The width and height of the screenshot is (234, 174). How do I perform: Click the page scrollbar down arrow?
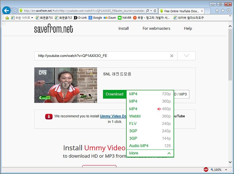coord(230,162)
